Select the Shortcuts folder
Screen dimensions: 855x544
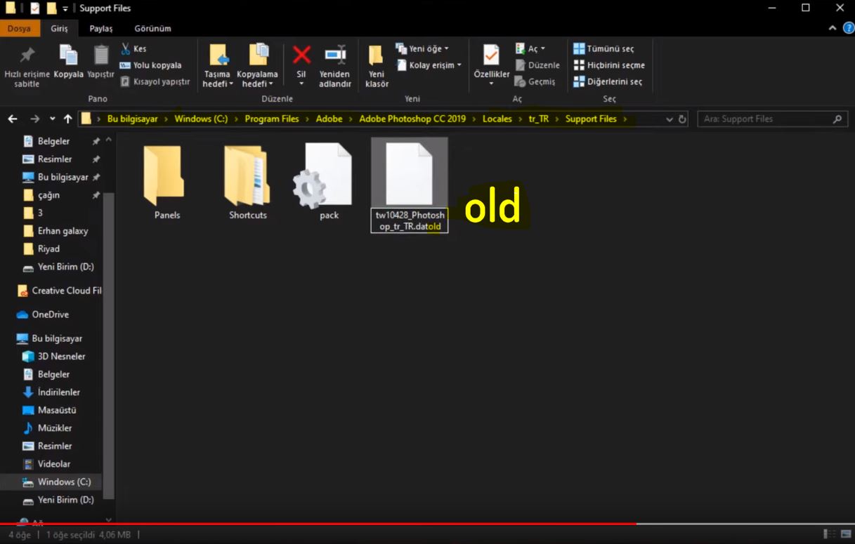point(248,183)
